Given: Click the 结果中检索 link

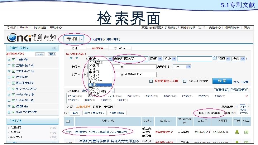Looking at the screenshot, I should point(241,82).
